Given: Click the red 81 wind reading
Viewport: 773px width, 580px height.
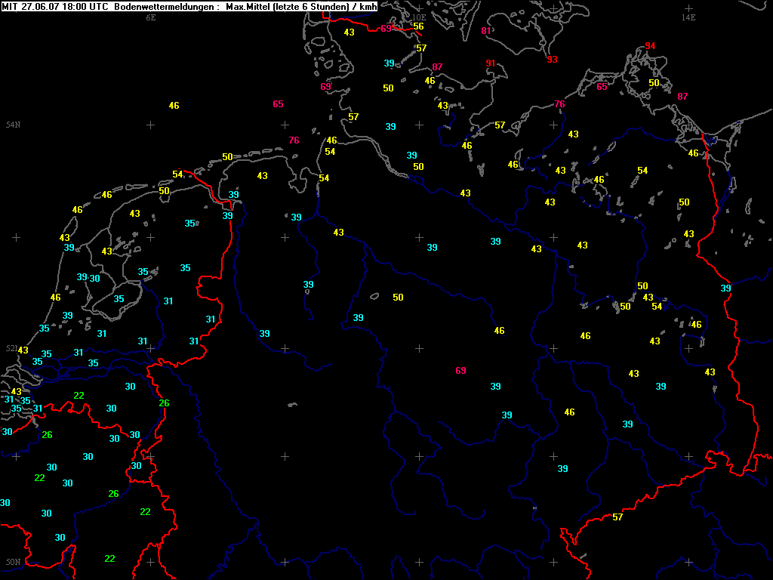Looking at the screenshot, I should [x=486, y=31].
